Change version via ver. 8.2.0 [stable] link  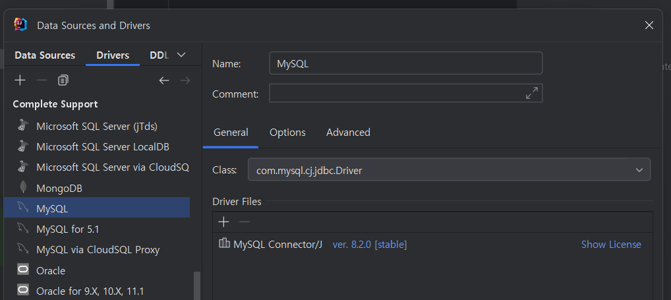(x=370, y=245)
